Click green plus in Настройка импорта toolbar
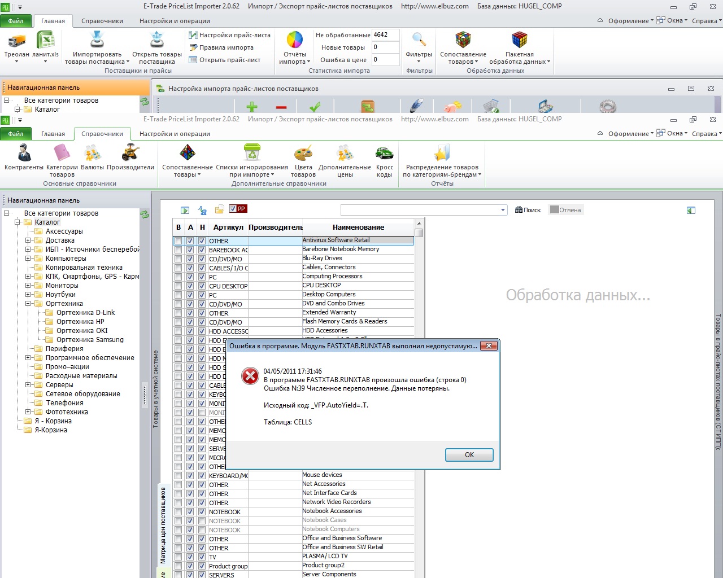Image resolution: width=723 pixels, height=578 pixels. pyautogui.click(x=252, y=107)
